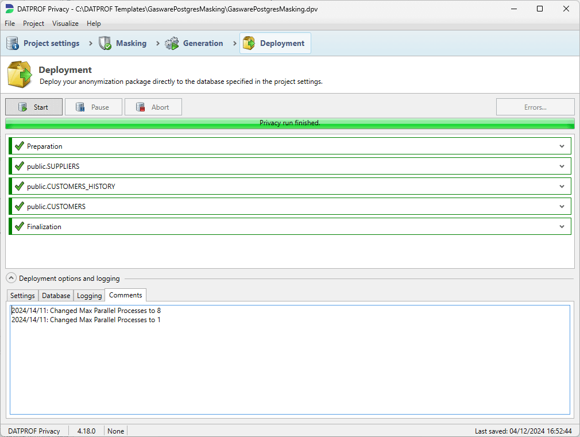Open the Database tab

click(x=56, y=295)
